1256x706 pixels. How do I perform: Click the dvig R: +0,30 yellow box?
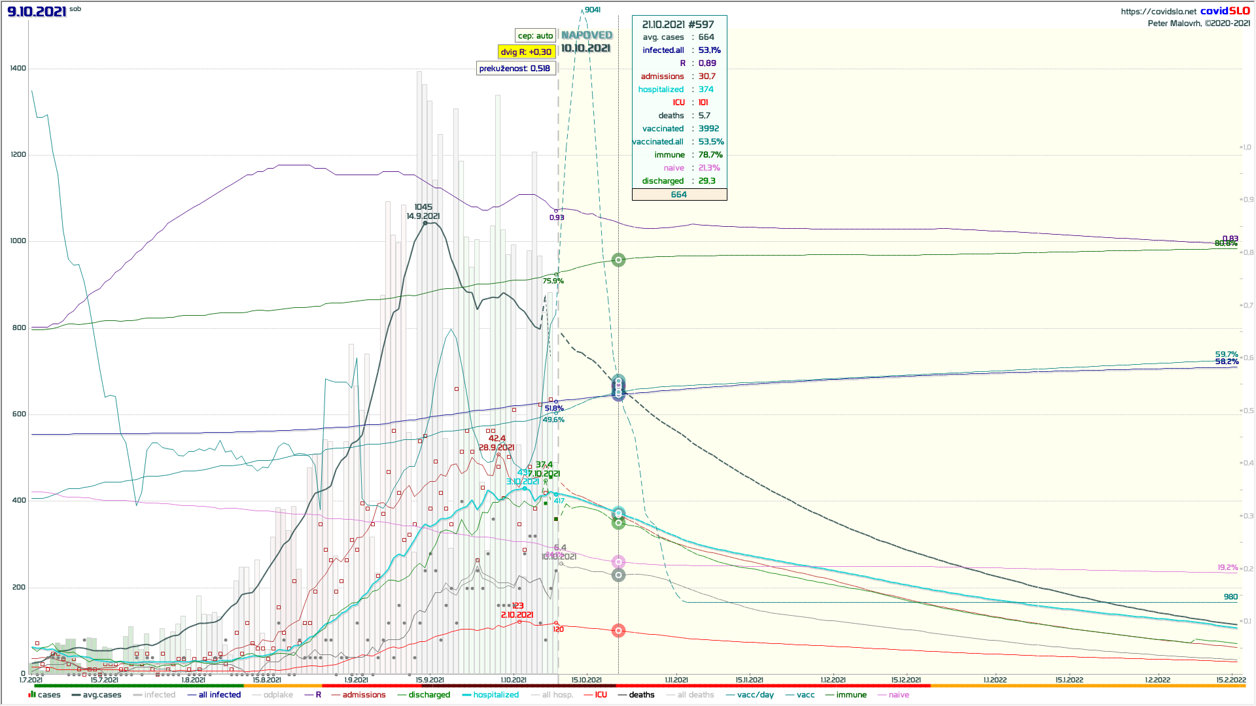[x=526, y=52]
